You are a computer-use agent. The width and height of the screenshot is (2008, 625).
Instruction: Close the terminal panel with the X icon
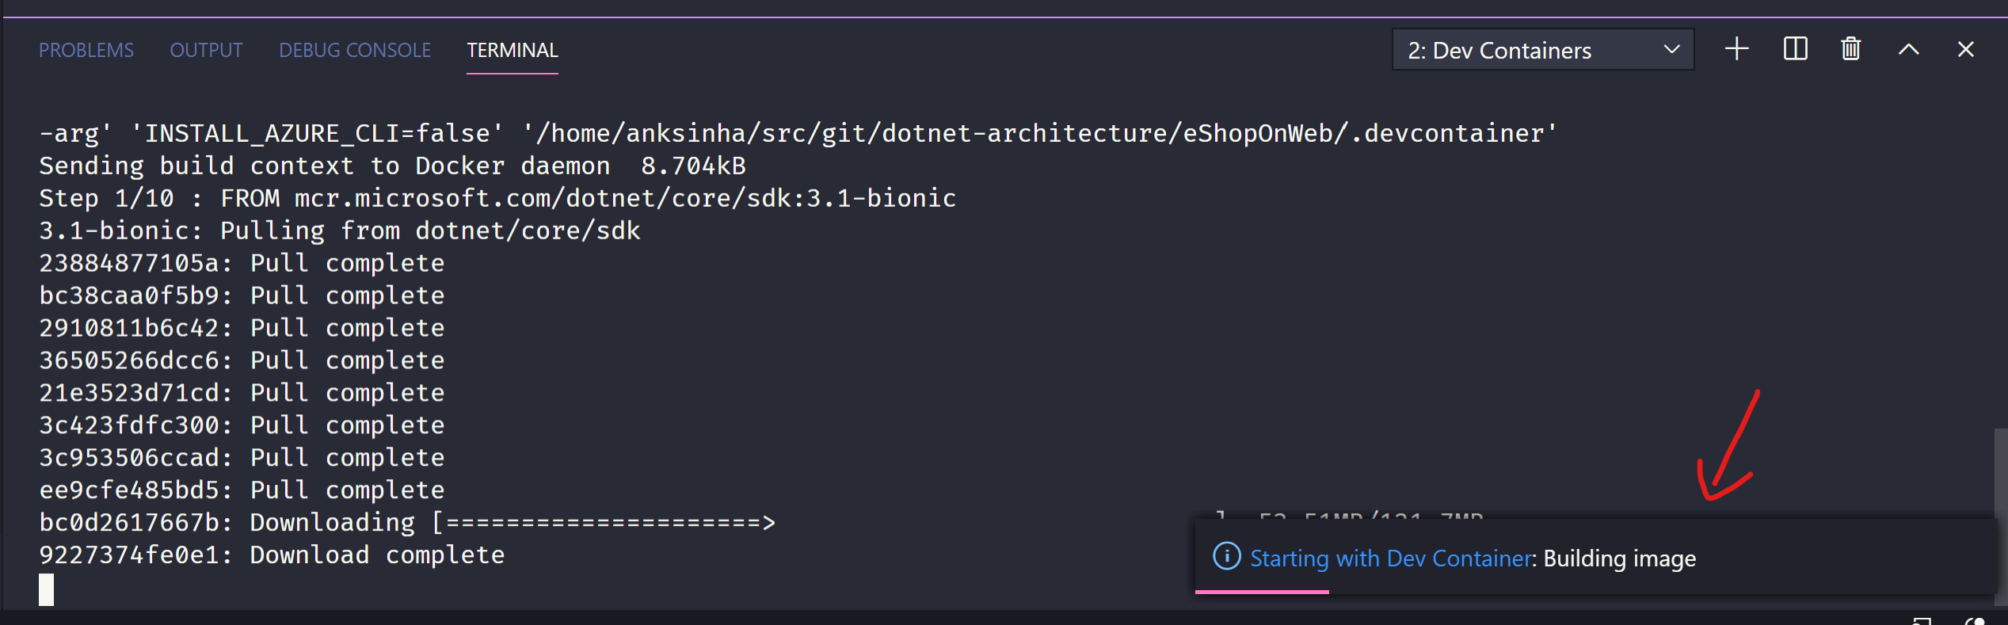point(1965,49)
